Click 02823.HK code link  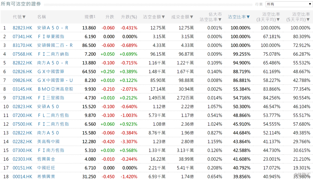click(x=22, y=107)
